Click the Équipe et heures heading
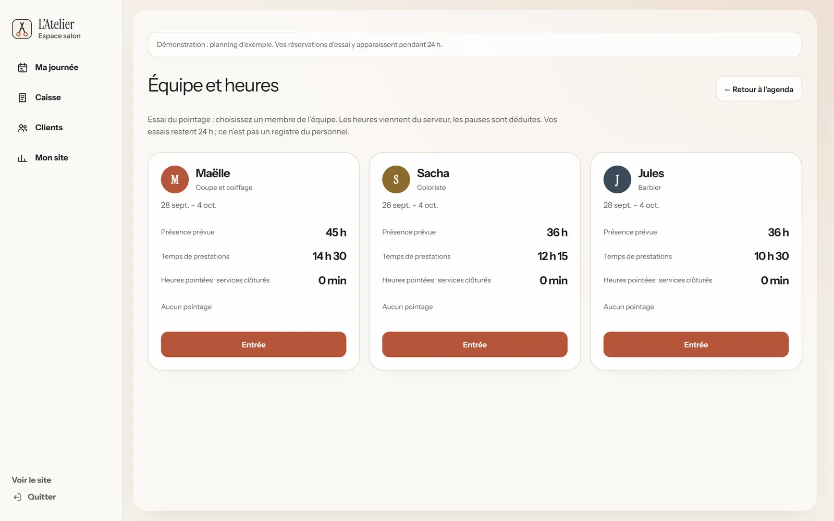834x521 pixels. coord(213,85)
